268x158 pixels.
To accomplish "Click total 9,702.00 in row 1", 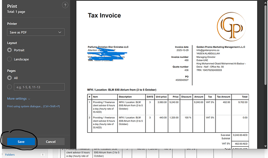I will click(x=243, y=102).
